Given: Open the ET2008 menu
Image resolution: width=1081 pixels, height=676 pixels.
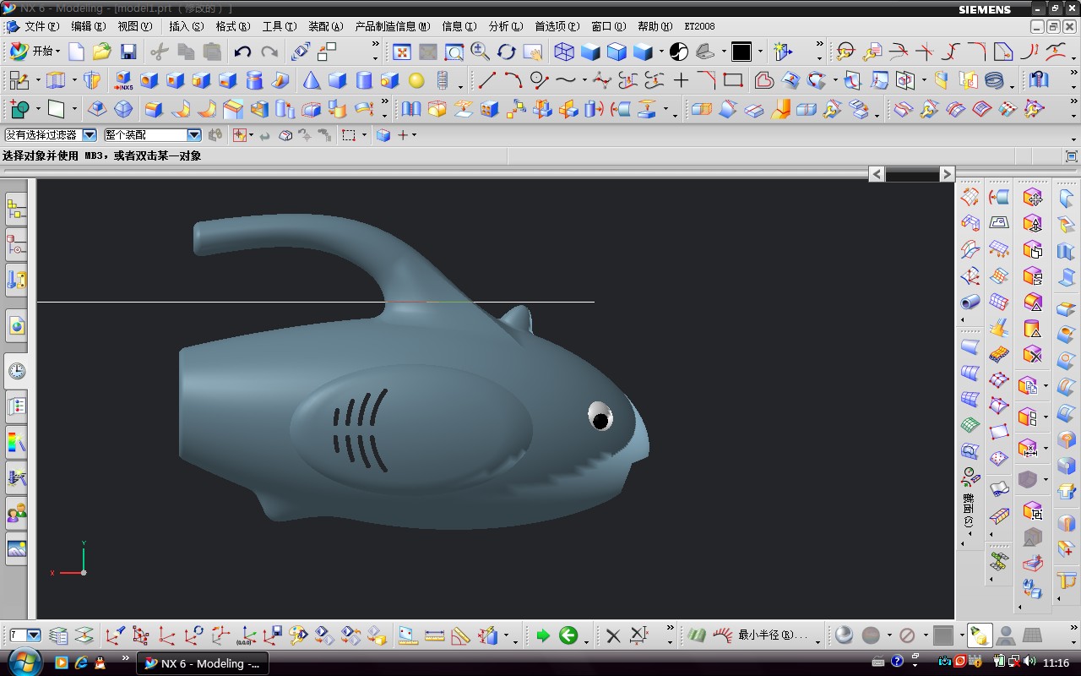Looking at the screenshot, I should coord(699,26).
